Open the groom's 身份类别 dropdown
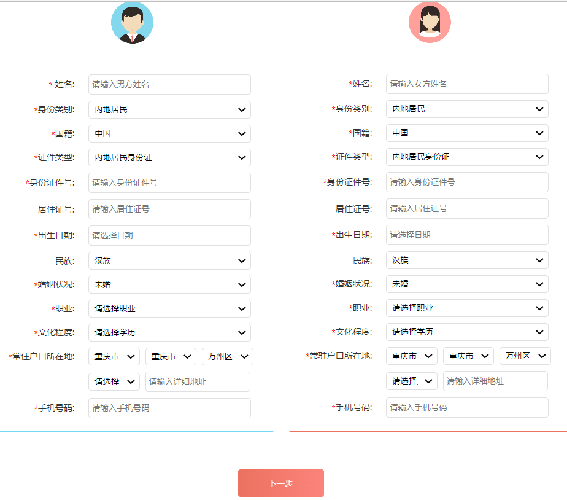 pos(169,109)
